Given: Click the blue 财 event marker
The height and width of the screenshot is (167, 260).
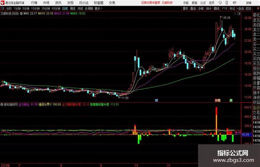Looking at the screenshot, I should [x=156, y=100].
